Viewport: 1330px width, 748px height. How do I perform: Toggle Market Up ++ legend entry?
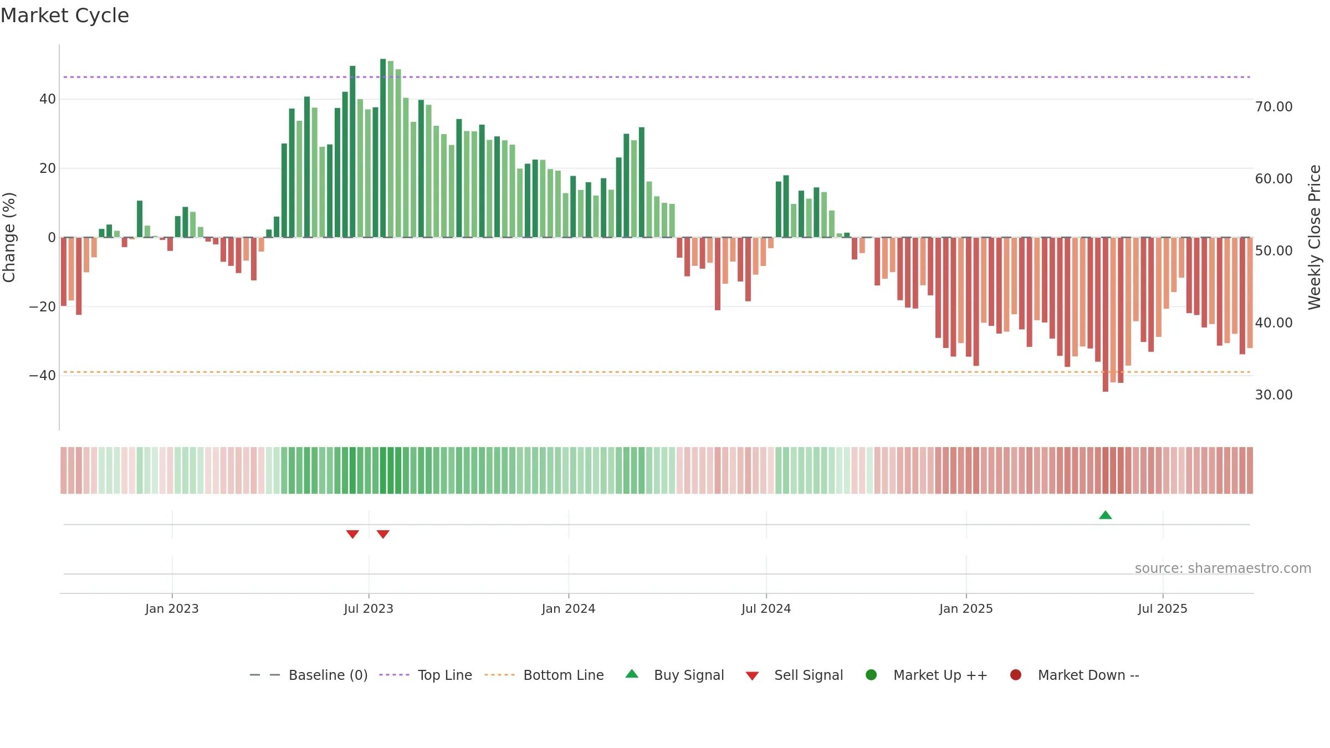927,675
